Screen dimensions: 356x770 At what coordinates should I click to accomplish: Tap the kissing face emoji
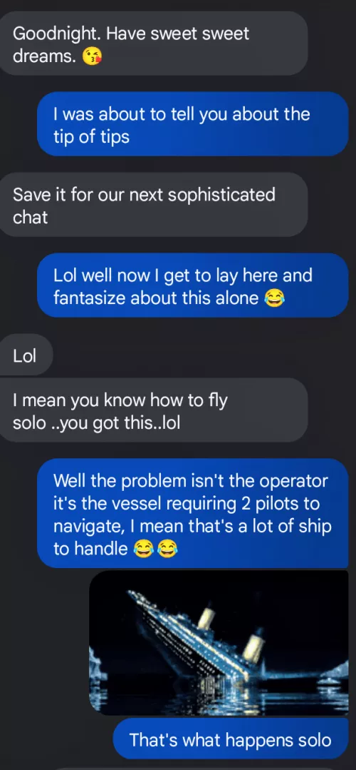coord(92,58)
